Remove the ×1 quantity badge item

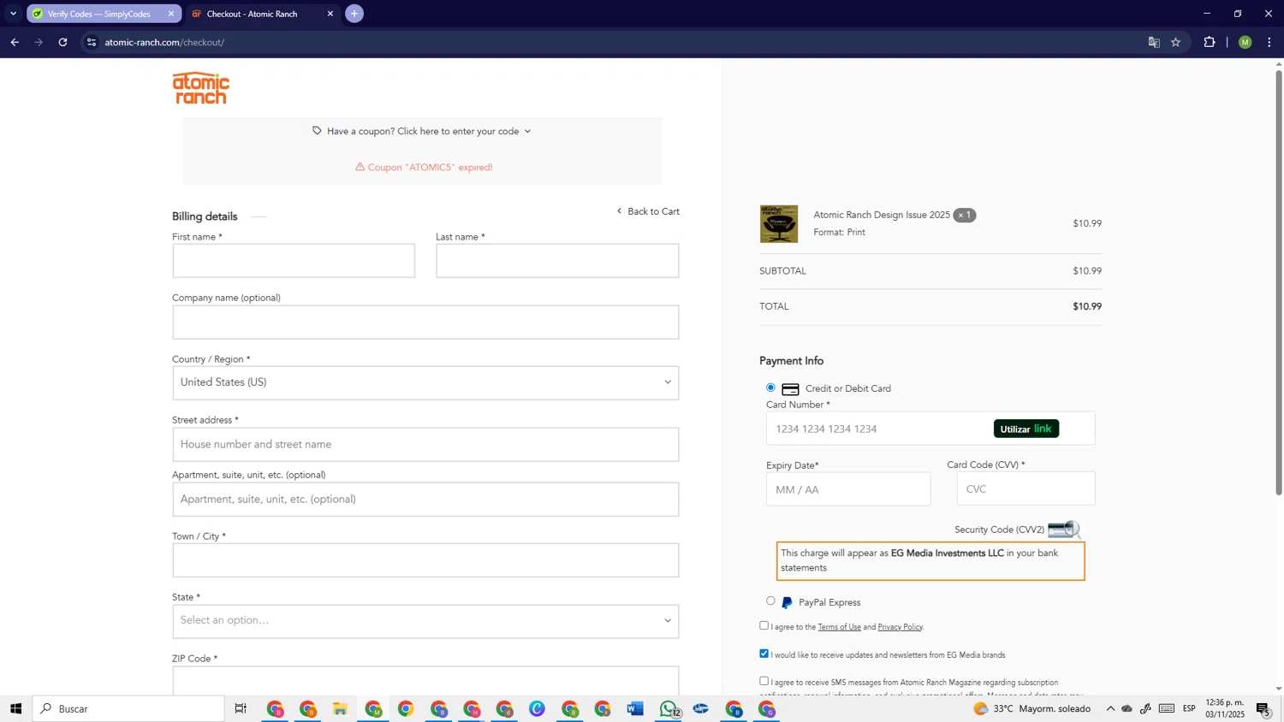[x=965, y=215]
